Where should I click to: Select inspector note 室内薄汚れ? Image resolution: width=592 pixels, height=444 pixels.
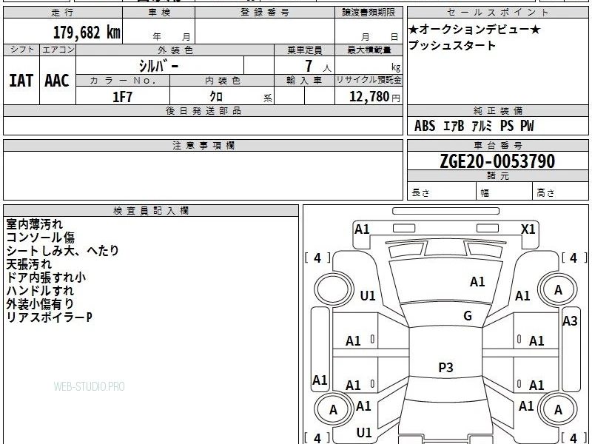coord(34,224)
